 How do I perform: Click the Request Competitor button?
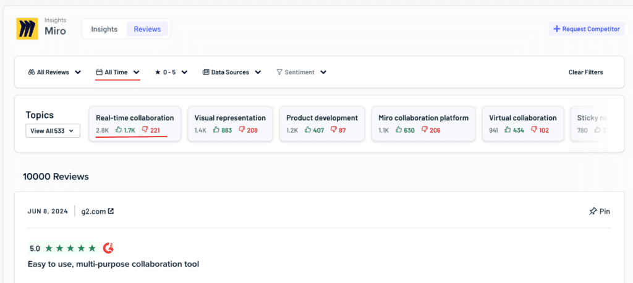tap(586, 28)
